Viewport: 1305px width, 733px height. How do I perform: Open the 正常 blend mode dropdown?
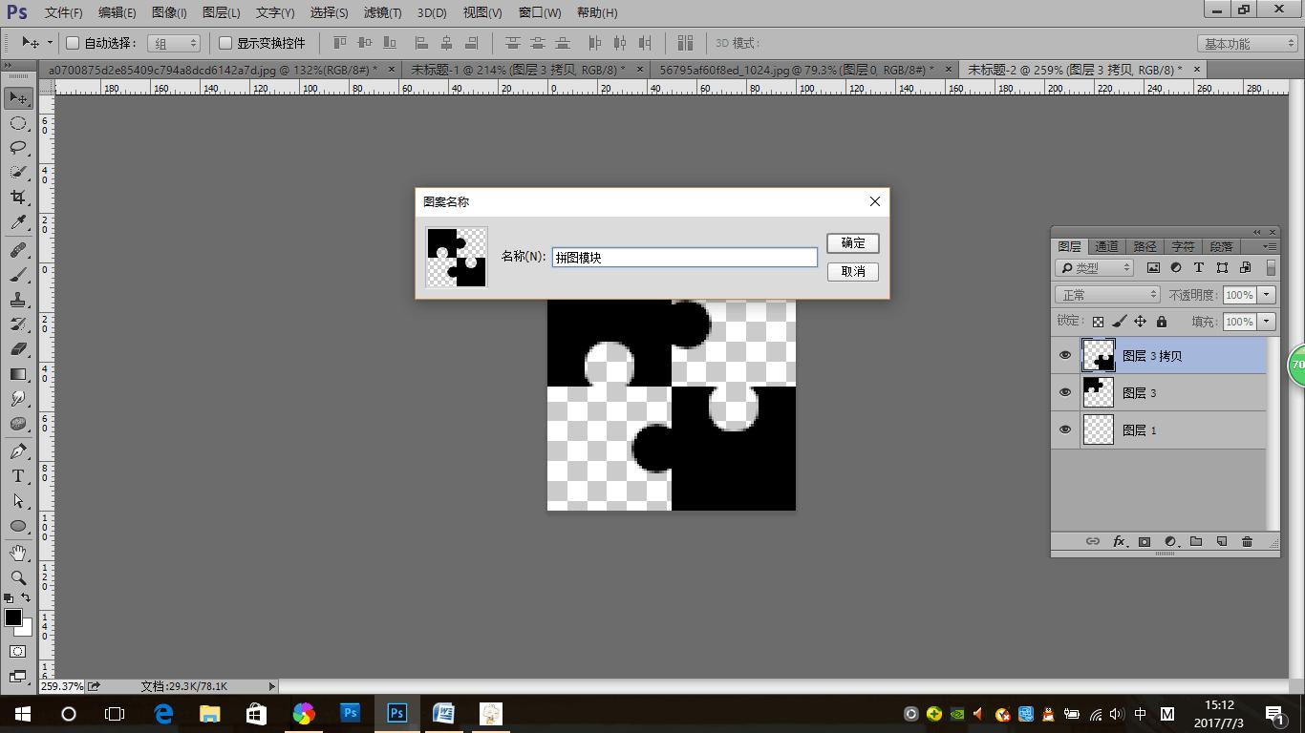(1106, 295)
